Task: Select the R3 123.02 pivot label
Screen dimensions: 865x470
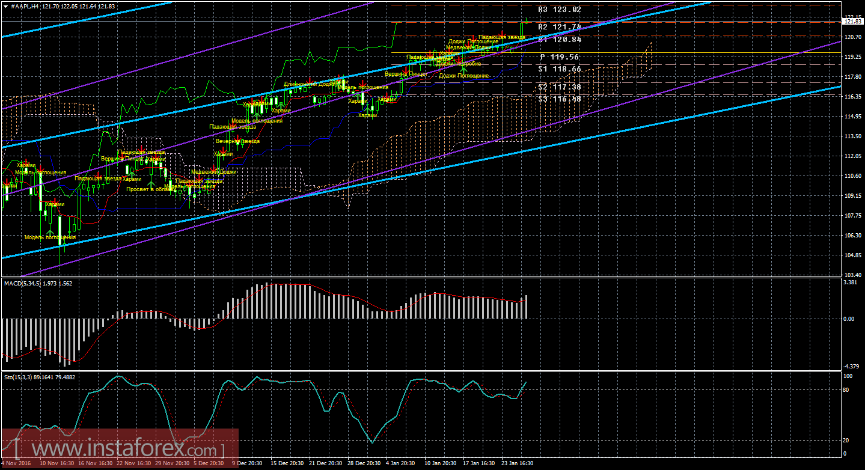Action: click(560, 10)
